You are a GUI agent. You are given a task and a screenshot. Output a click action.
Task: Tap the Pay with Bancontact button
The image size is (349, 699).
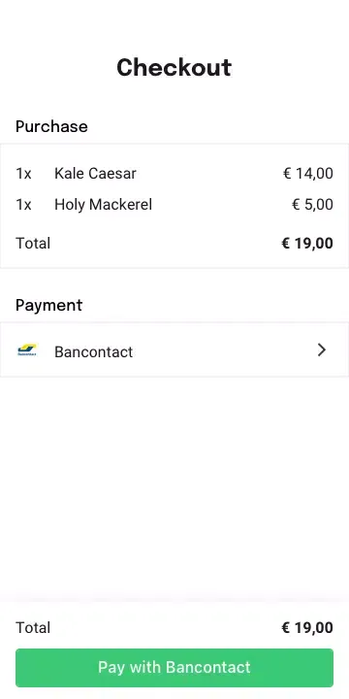tap(174, 667)
